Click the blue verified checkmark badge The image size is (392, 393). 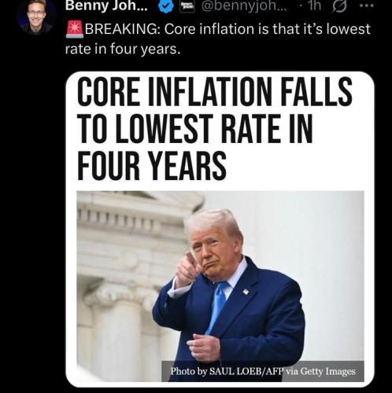tap(166, 6)
